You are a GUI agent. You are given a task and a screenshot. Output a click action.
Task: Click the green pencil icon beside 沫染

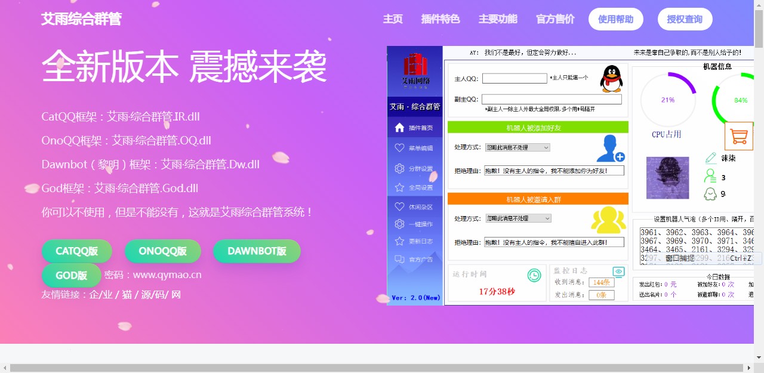(x=710, y=158)
